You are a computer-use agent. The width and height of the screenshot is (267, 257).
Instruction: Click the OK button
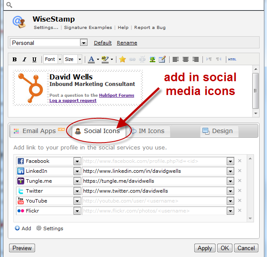coord(225,248)
